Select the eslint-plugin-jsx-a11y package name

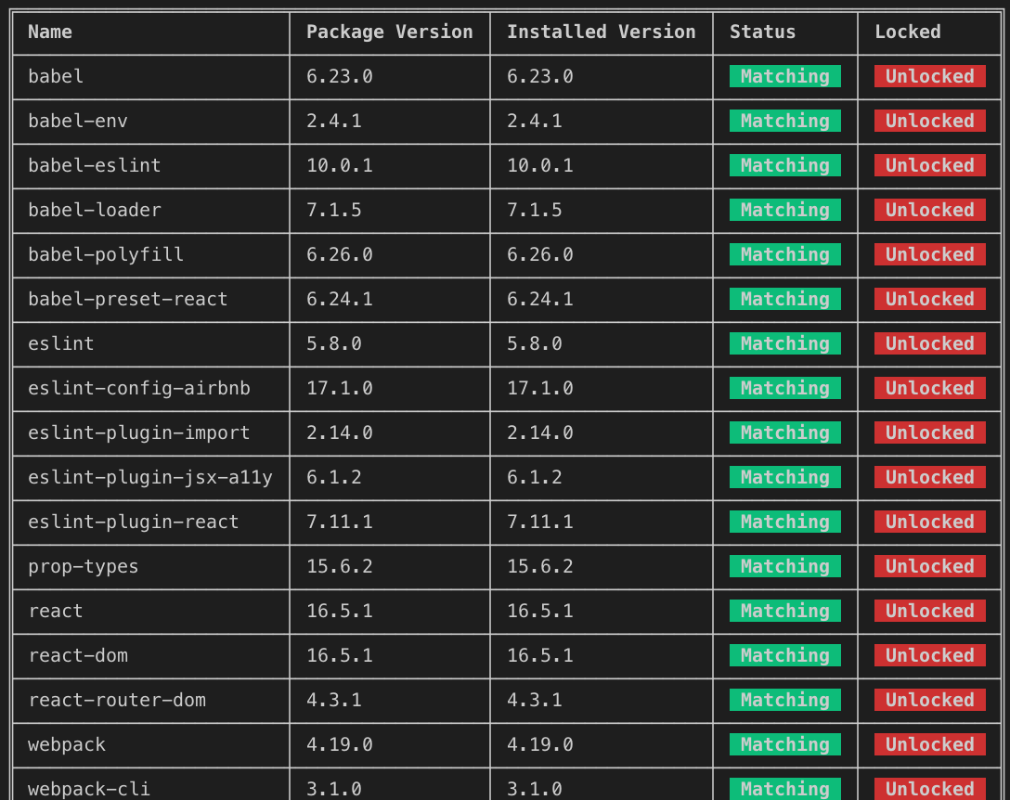point(150,477)
